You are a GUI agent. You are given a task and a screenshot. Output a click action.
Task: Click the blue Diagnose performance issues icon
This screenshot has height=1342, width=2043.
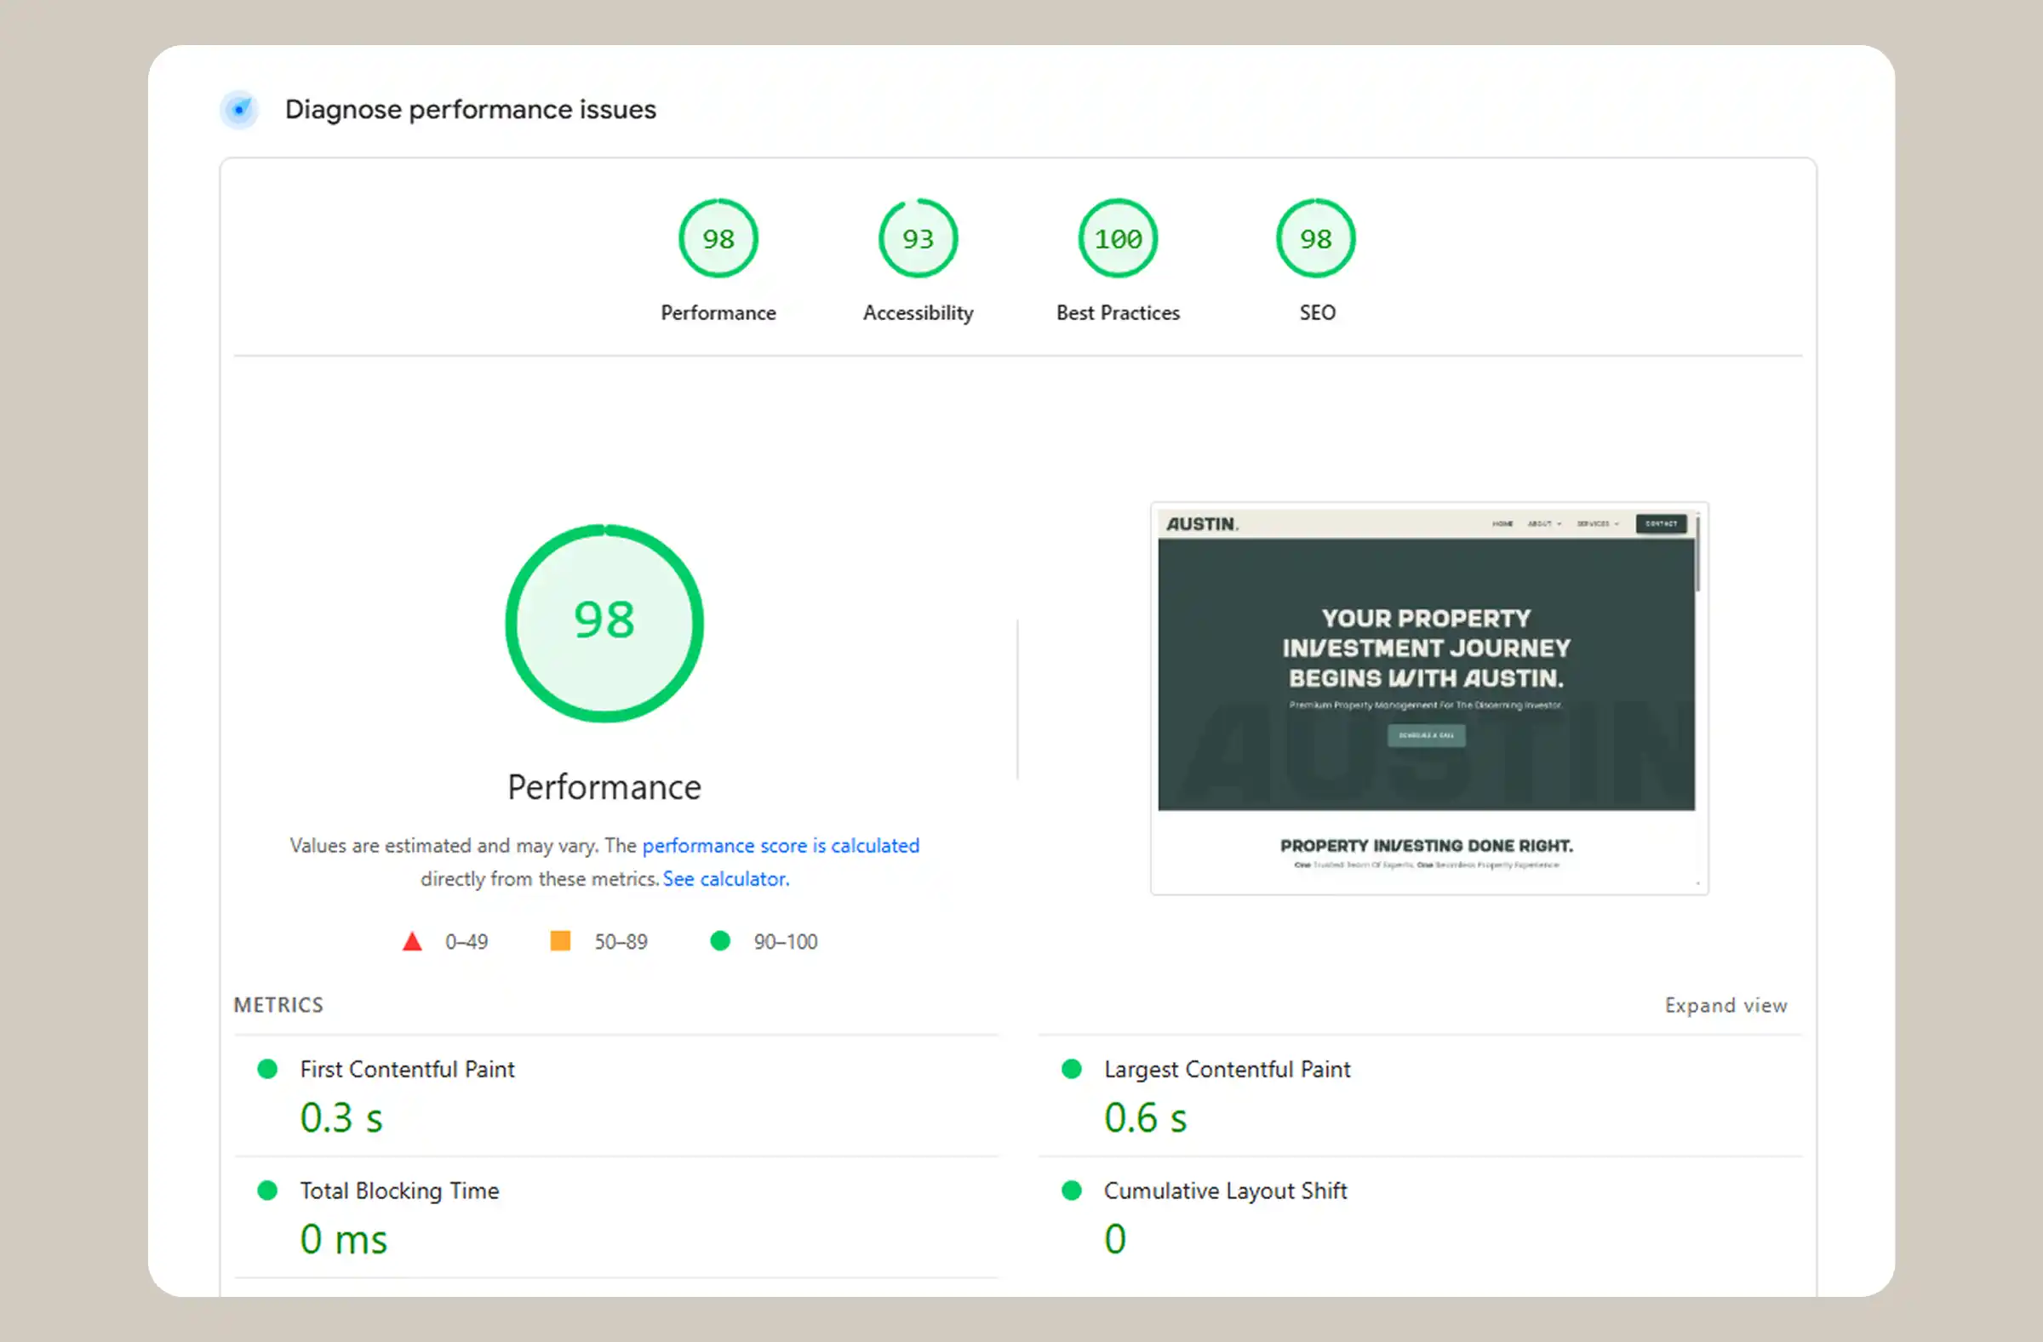coord(239,110)
